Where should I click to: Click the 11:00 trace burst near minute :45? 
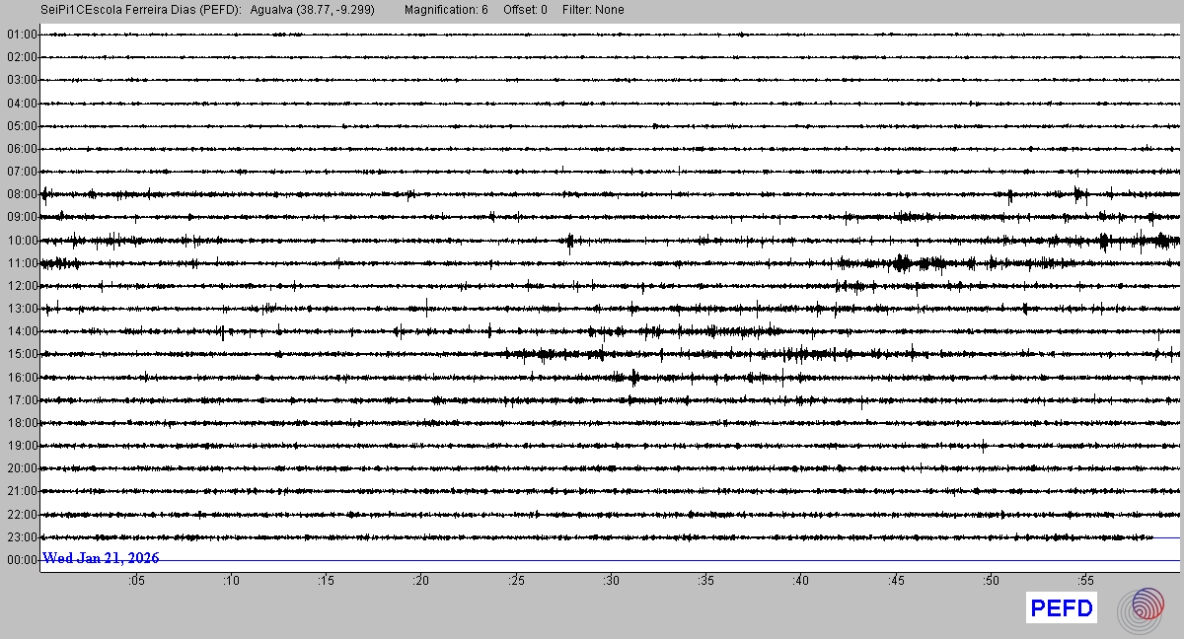[x=902, y=262]
